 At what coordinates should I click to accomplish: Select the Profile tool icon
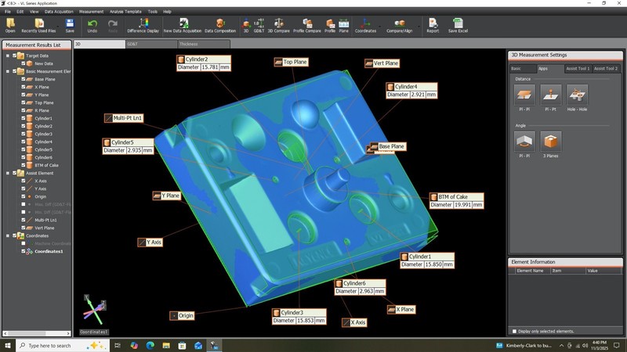[x=330, y=26]
